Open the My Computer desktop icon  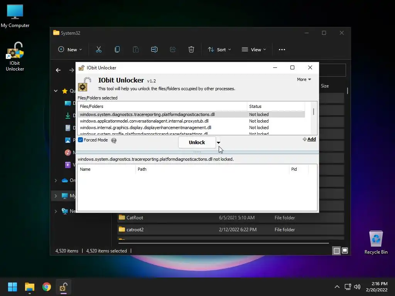(x=15, y=16)
